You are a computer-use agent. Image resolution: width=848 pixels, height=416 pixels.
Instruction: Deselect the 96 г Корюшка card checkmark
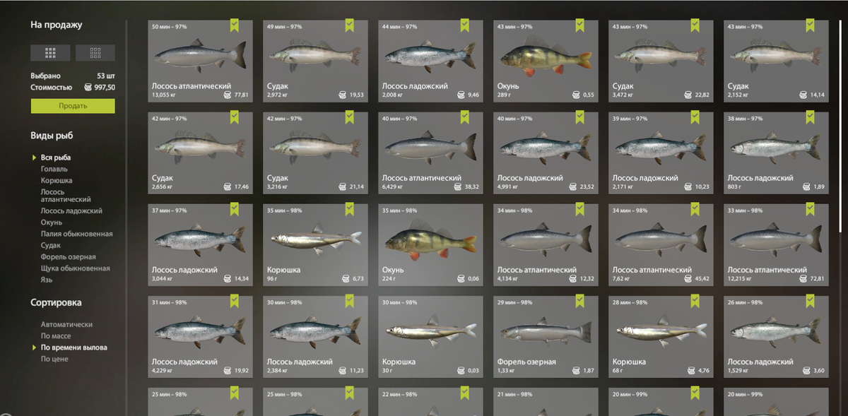[x=351, y=209]
